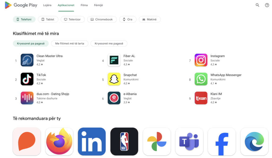Open the Fiber AL app link
The height and width of the screenshot is (158, 272).
click(x=129, y=56)
